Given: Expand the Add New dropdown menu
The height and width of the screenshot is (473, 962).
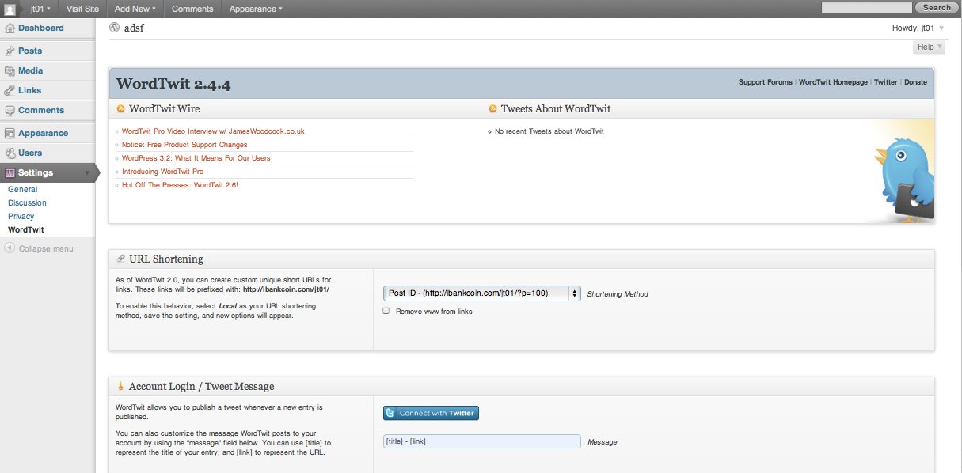Looking at the screenshot, I should [135, 9].
